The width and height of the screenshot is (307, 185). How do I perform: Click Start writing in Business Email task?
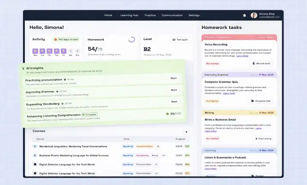263,139
